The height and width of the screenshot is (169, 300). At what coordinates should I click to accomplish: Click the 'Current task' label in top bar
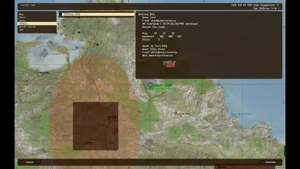pos(28,5)
